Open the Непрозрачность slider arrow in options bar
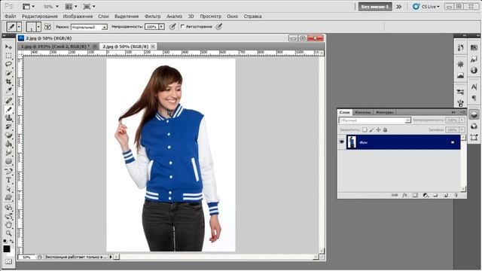 tap(161, 27)
